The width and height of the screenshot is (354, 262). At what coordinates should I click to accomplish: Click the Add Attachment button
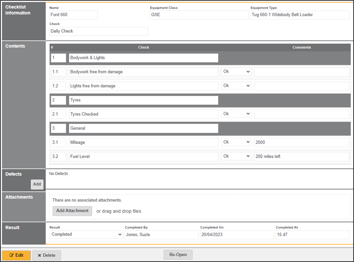pos(72,211)
